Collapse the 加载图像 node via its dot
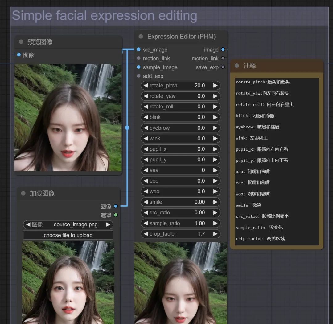333x324 pixels. pos(23,193)
